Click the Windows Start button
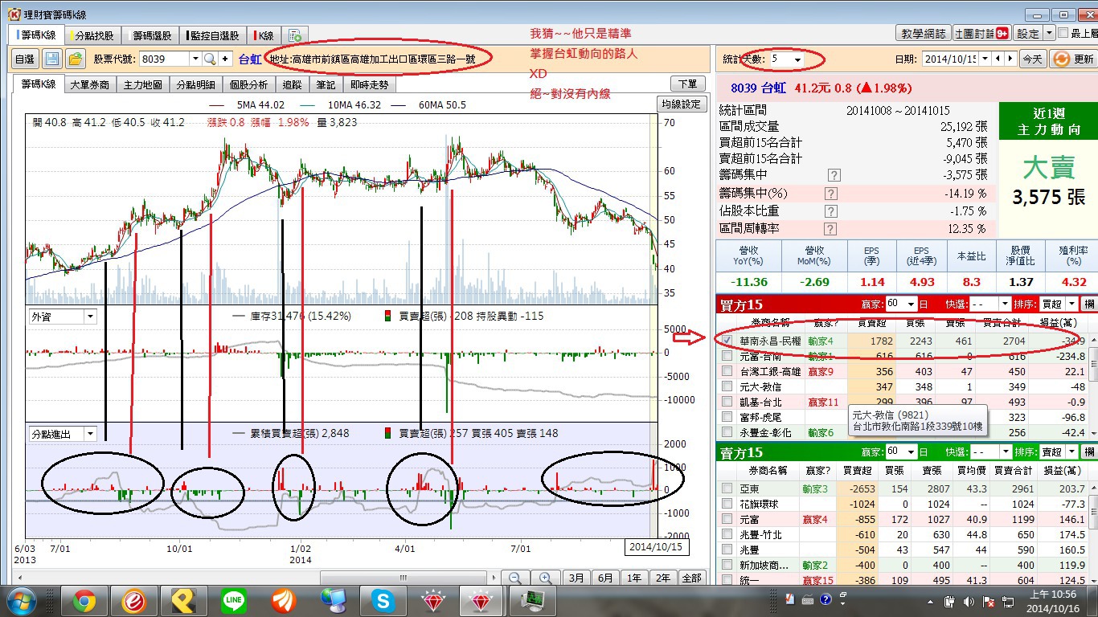This screenshot has width=1098, height=617. tap(21, 600)
